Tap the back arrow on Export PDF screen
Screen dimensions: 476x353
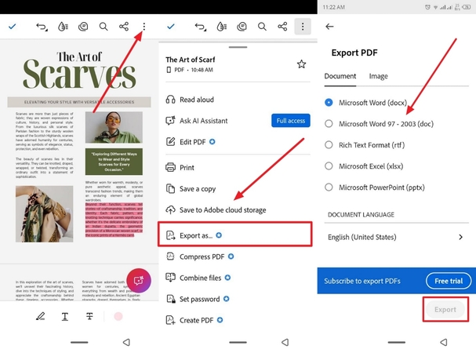(329, 27)
